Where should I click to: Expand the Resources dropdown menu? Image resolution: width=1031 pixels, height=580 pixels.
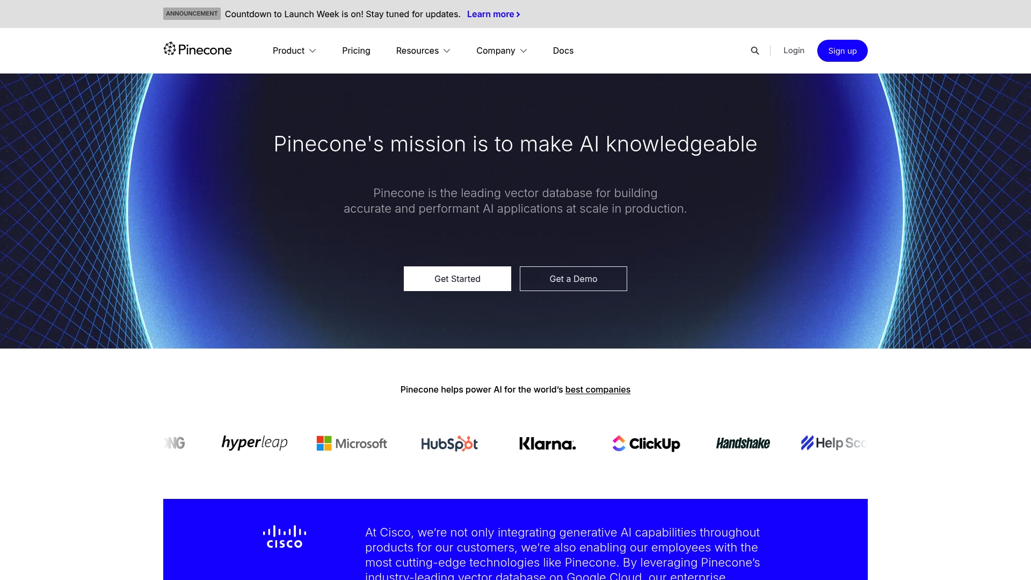[x=423, y=50]
